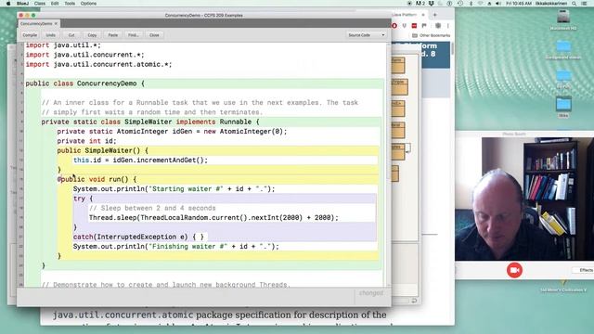Click the volume icon in the menu bar
Image resolution: width=594 pixels, height=334 pixels.
pyautogui.click(x=497, y=4)
